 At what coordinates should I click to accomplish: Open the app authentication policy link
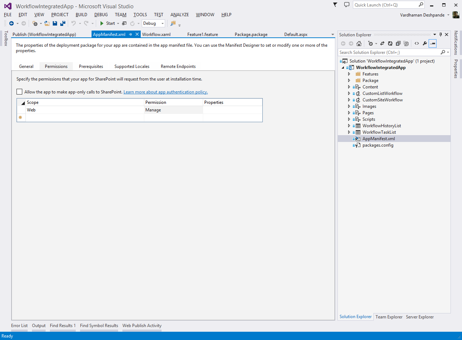click(x=165, y=92)
